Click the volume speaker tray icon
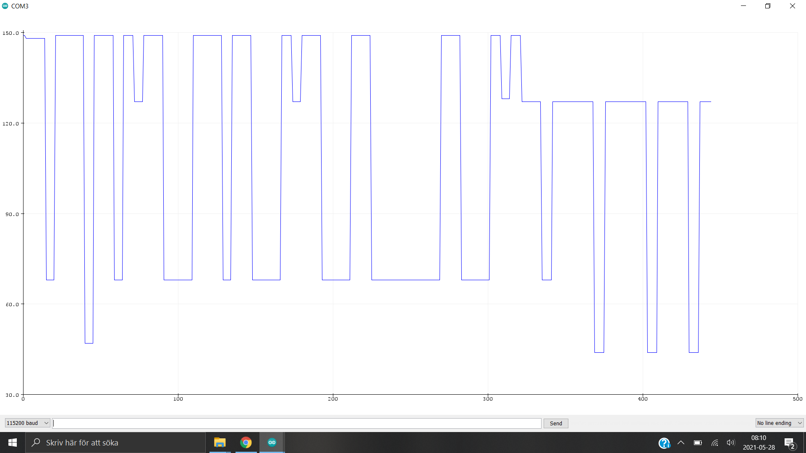Image resolution: width=806 pixels, height=453 pixels. 731,443
